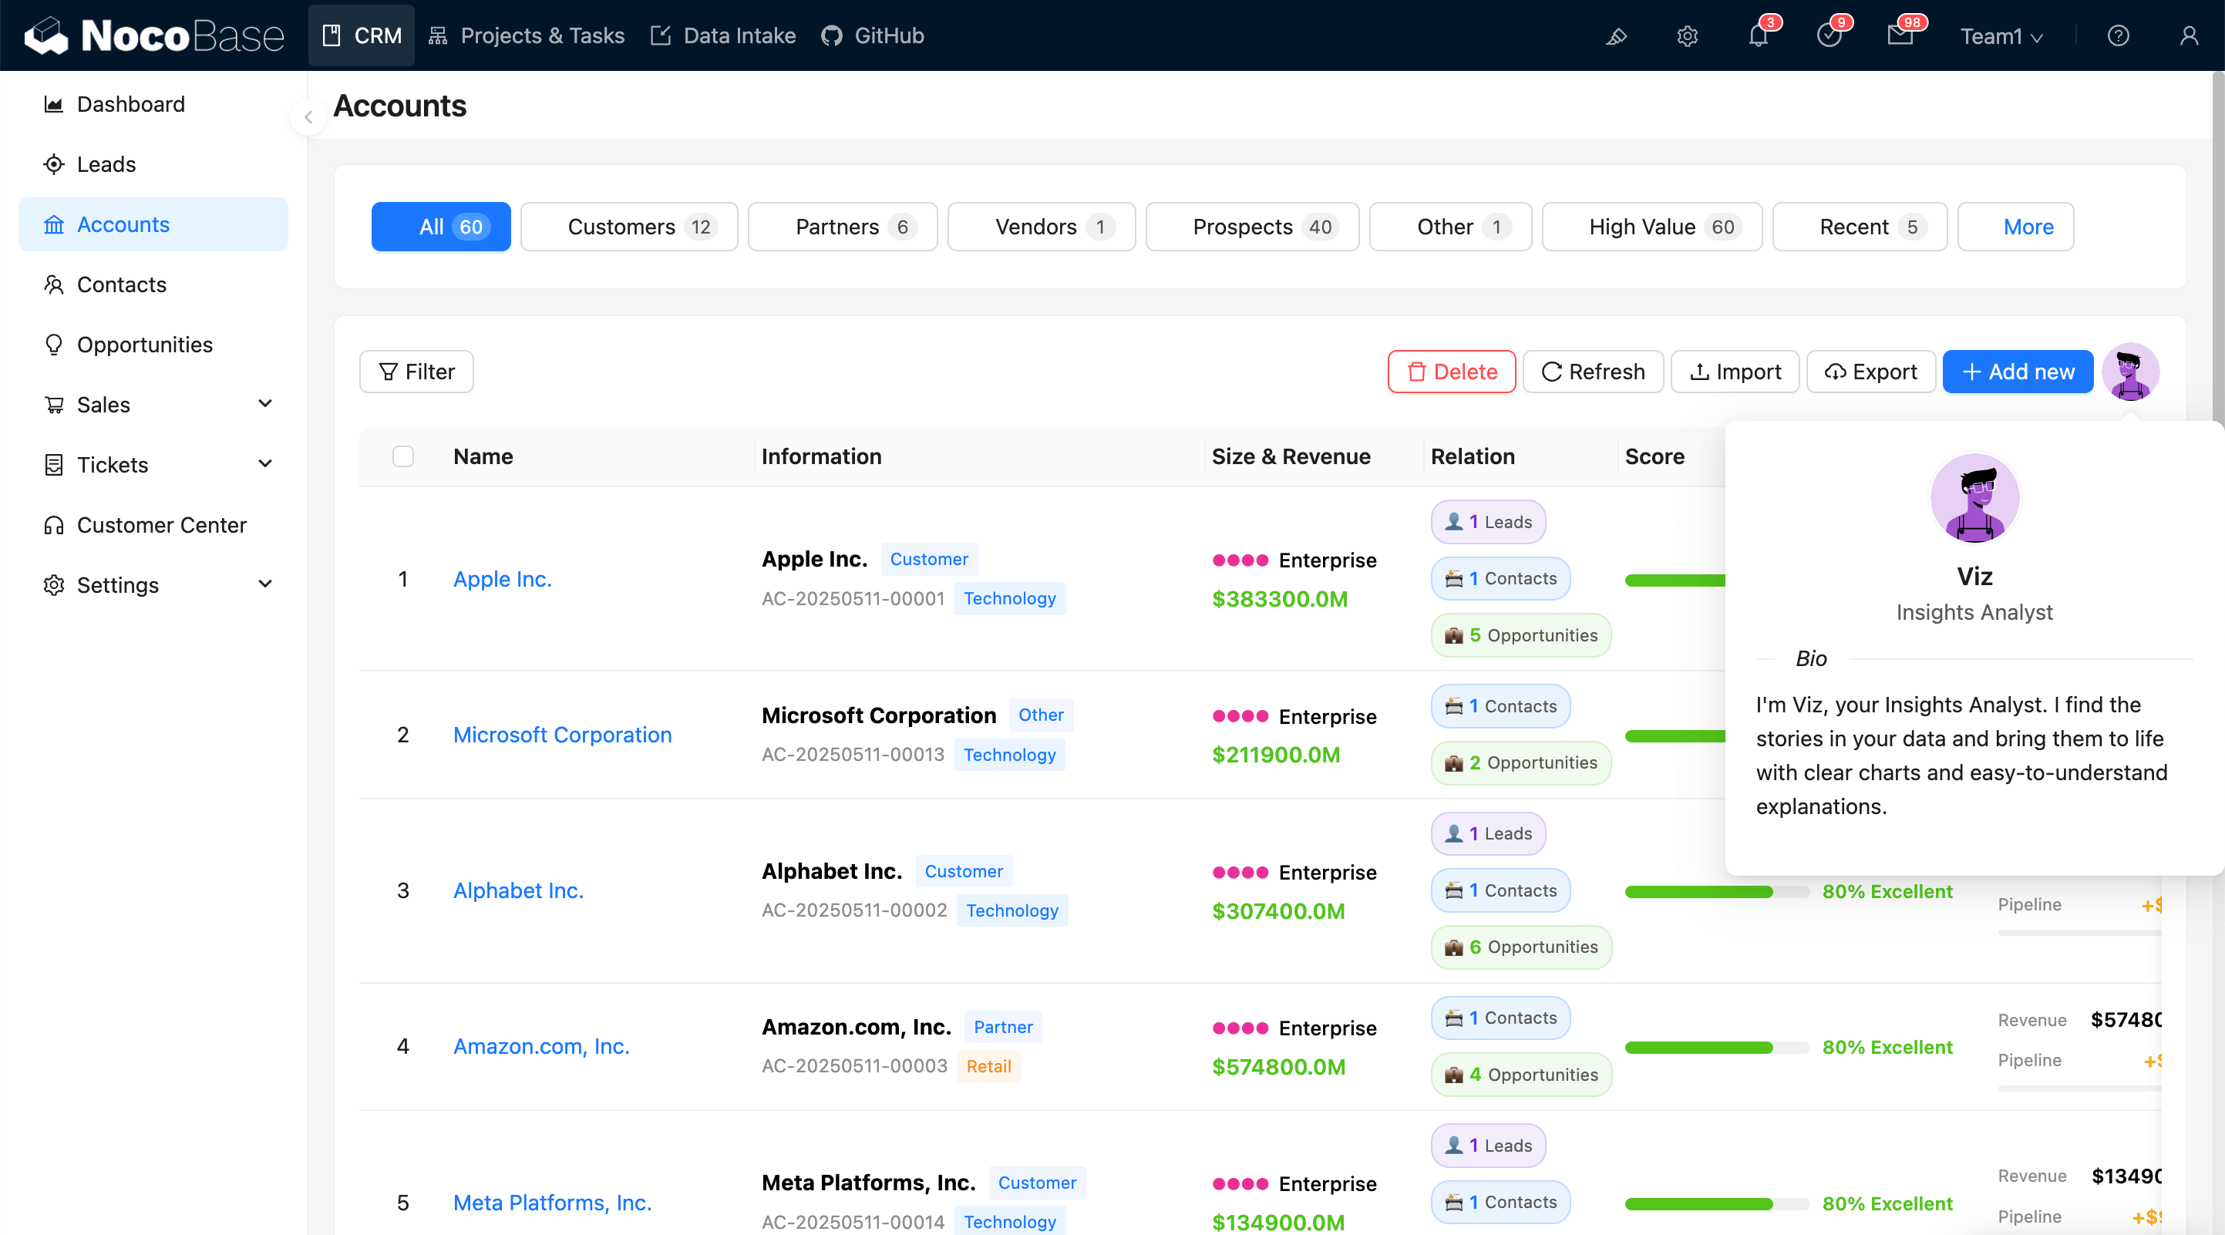
Task: Open the top bar settings gear
Action: tap(1687, 36)
